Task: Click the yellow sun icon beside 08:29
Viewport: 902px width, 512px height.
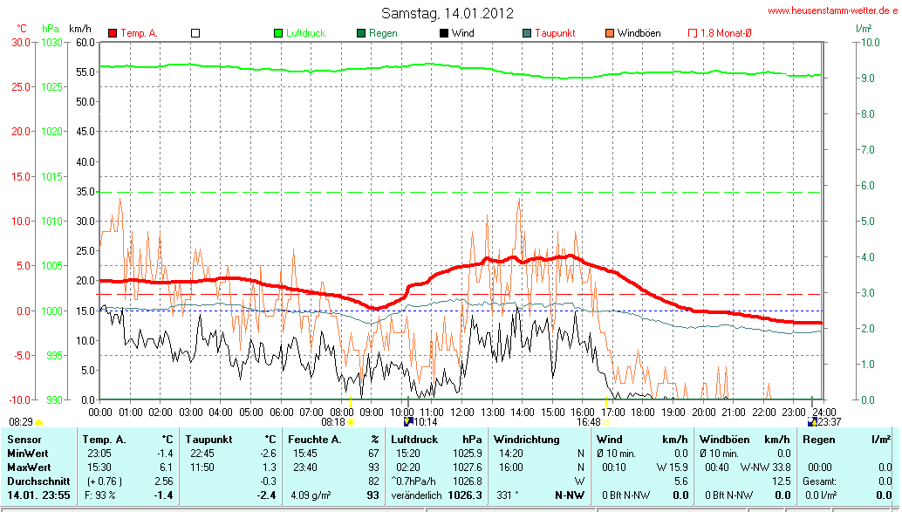Action: click(x=39, y=422)
